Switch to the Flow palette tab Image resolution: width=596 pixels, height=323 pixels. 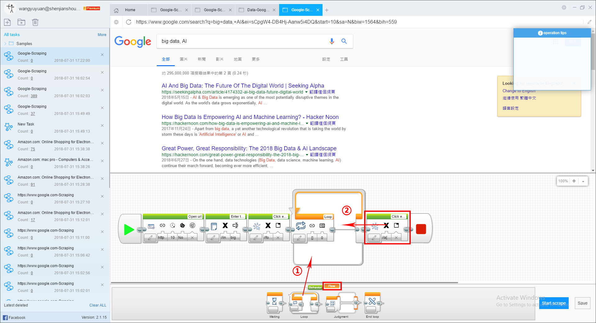[332, 286]
